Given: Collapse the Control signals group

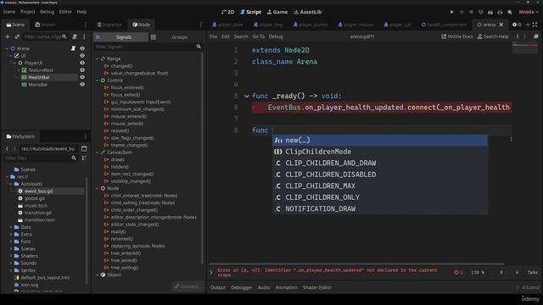Looking at the screenshot, I should (98, 80).
